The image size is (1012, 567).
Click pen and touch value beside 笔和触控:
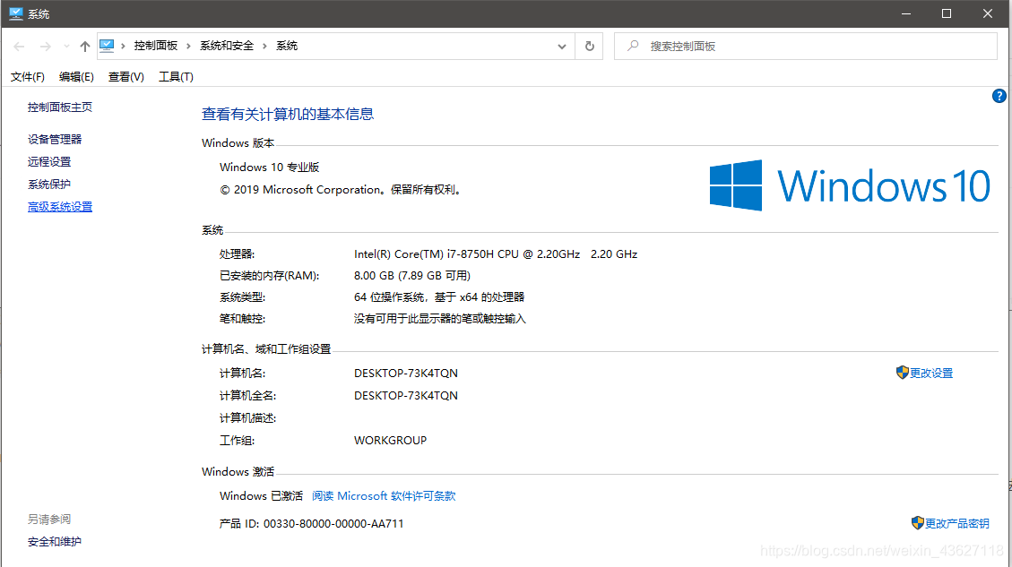pyautogui.click(x=439, y=319)
